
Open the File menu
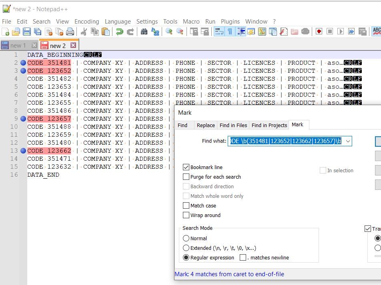click(6, 22)
